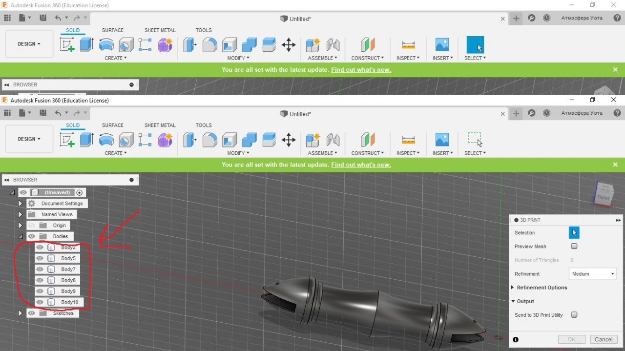Activate the Move/Copy tool in lower window
The width and height of the screenshot is (625, 351).
pos(289,140)
